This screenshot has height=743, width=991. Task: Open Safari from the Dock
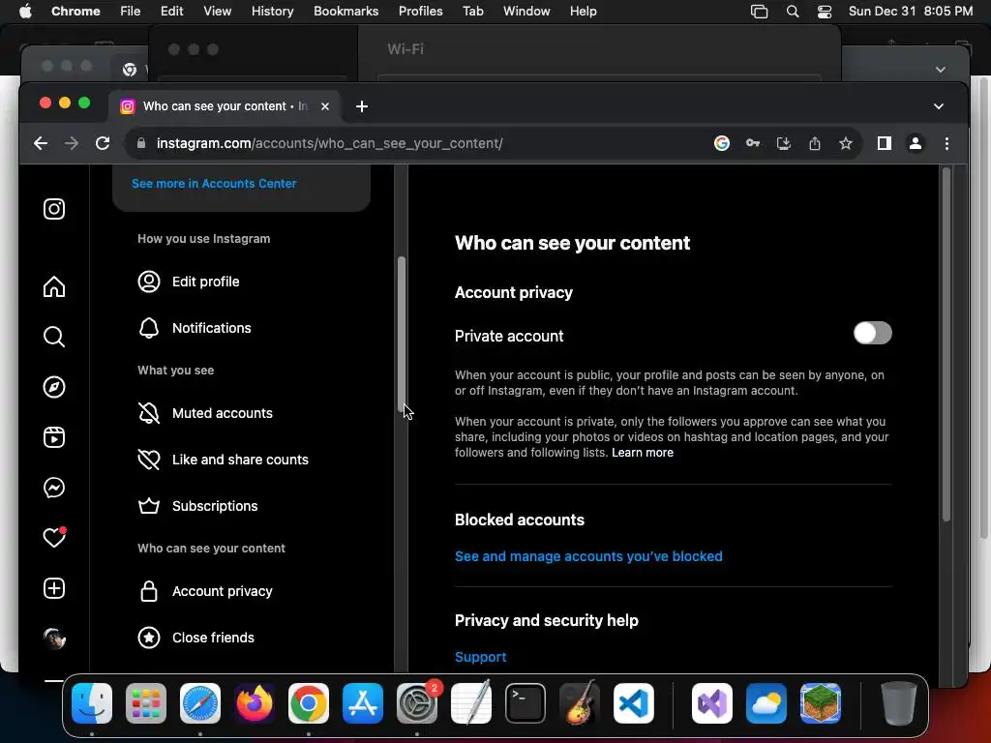click(200, 702)
